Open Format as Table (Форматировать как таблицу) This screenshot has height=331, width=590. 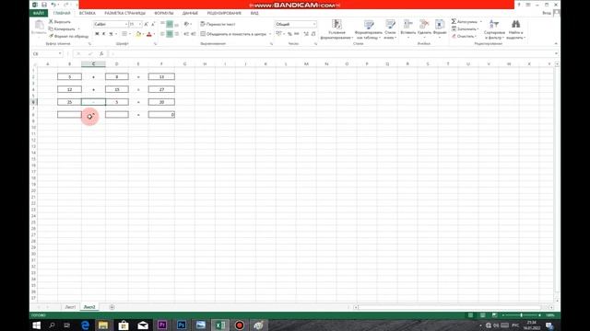pyautogui.click(x=369, y=29)
